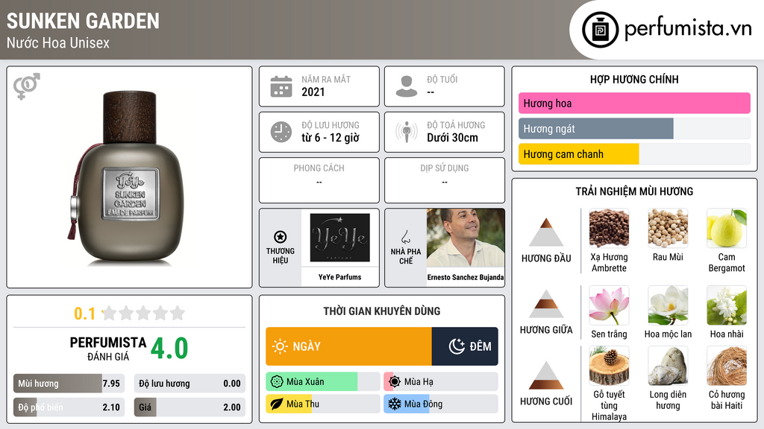764x429 pixels.
Task: Click the Dịp sử dụng empty card
Action: click(445, 180)
